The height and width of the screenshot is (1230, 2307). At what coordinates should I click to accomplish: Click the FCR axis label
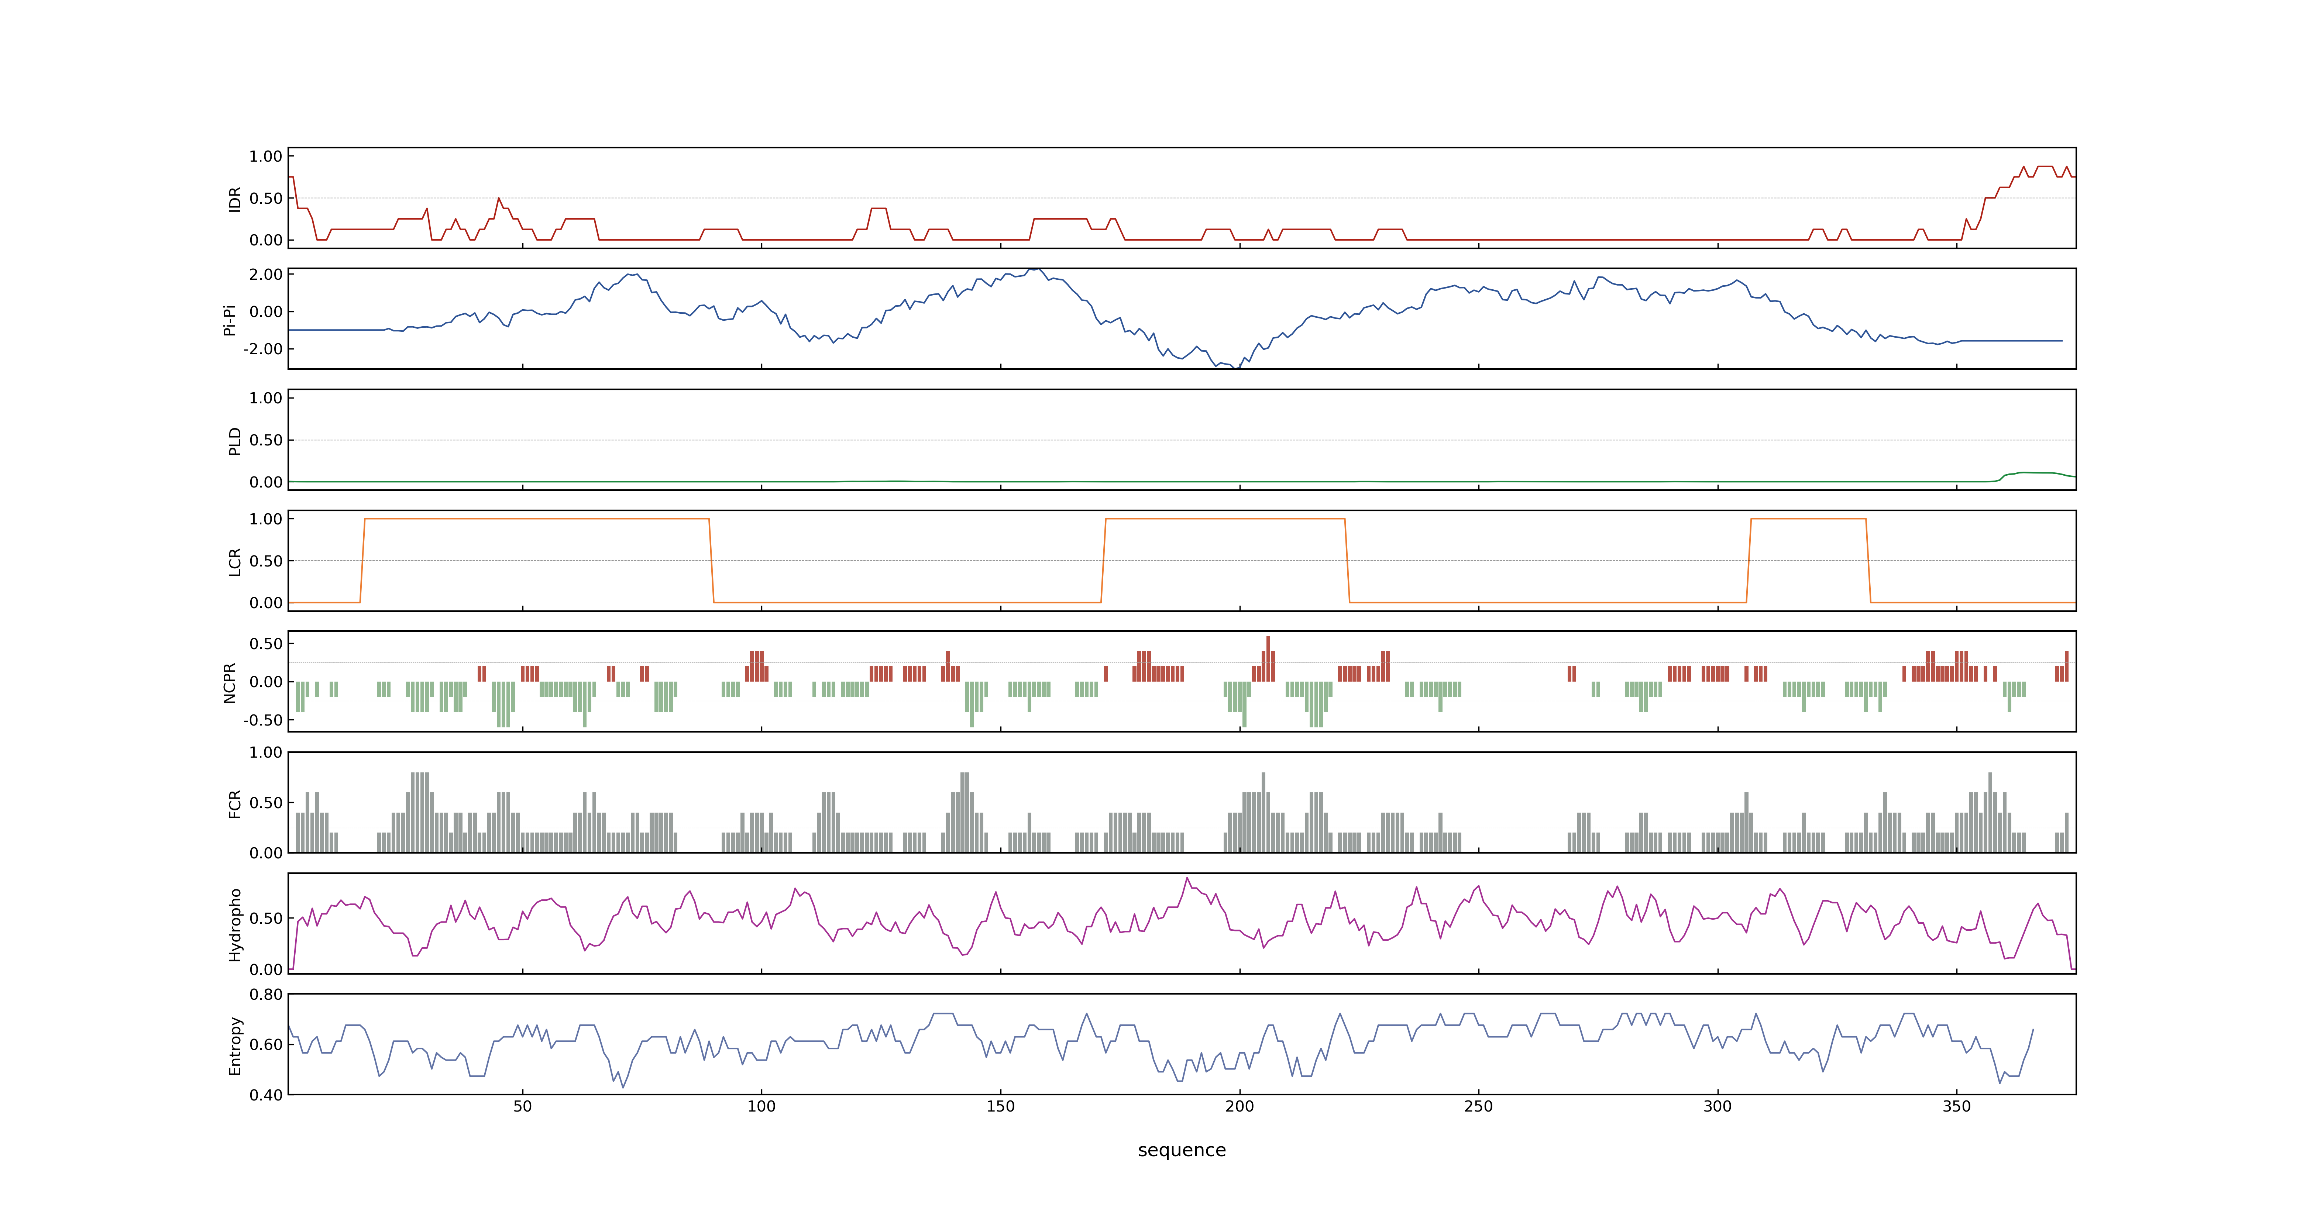(x=235, y=803)
